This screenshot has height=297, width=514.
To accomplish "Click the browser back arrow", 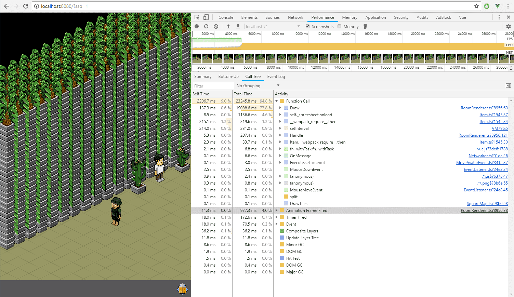I will (x=6, y=6).
